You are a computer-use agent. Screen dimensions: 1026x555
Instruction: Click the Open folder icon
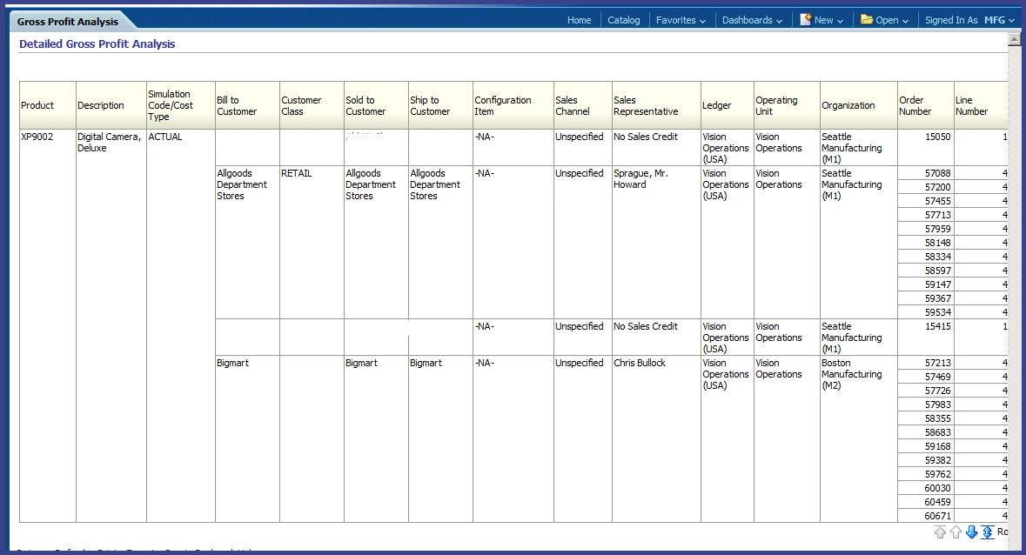tap(867, 20)
